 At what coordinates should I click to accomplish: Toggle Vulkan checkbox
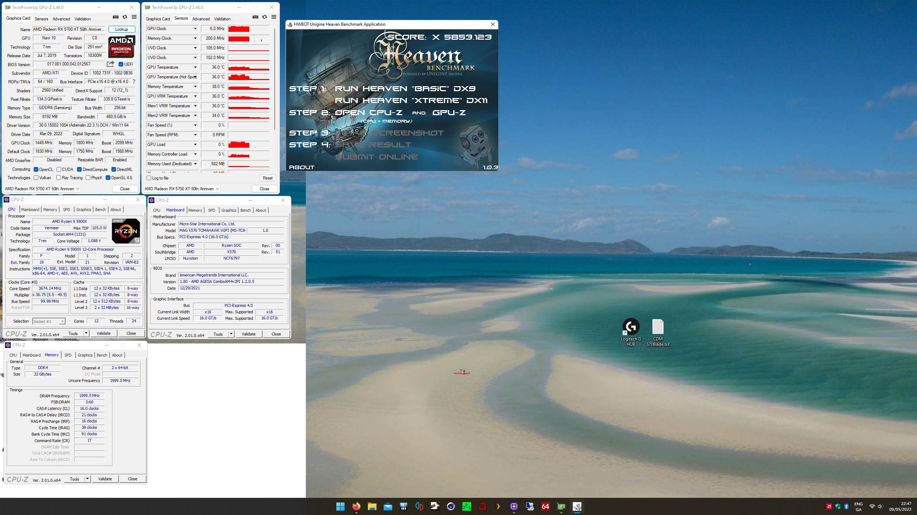point(36,178)
